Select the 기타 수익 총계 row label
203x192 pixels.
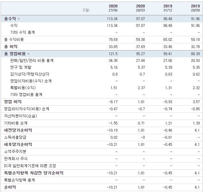click(23, 32)
